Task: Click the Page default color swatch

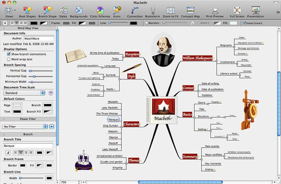Action: (x=17, y=105)
